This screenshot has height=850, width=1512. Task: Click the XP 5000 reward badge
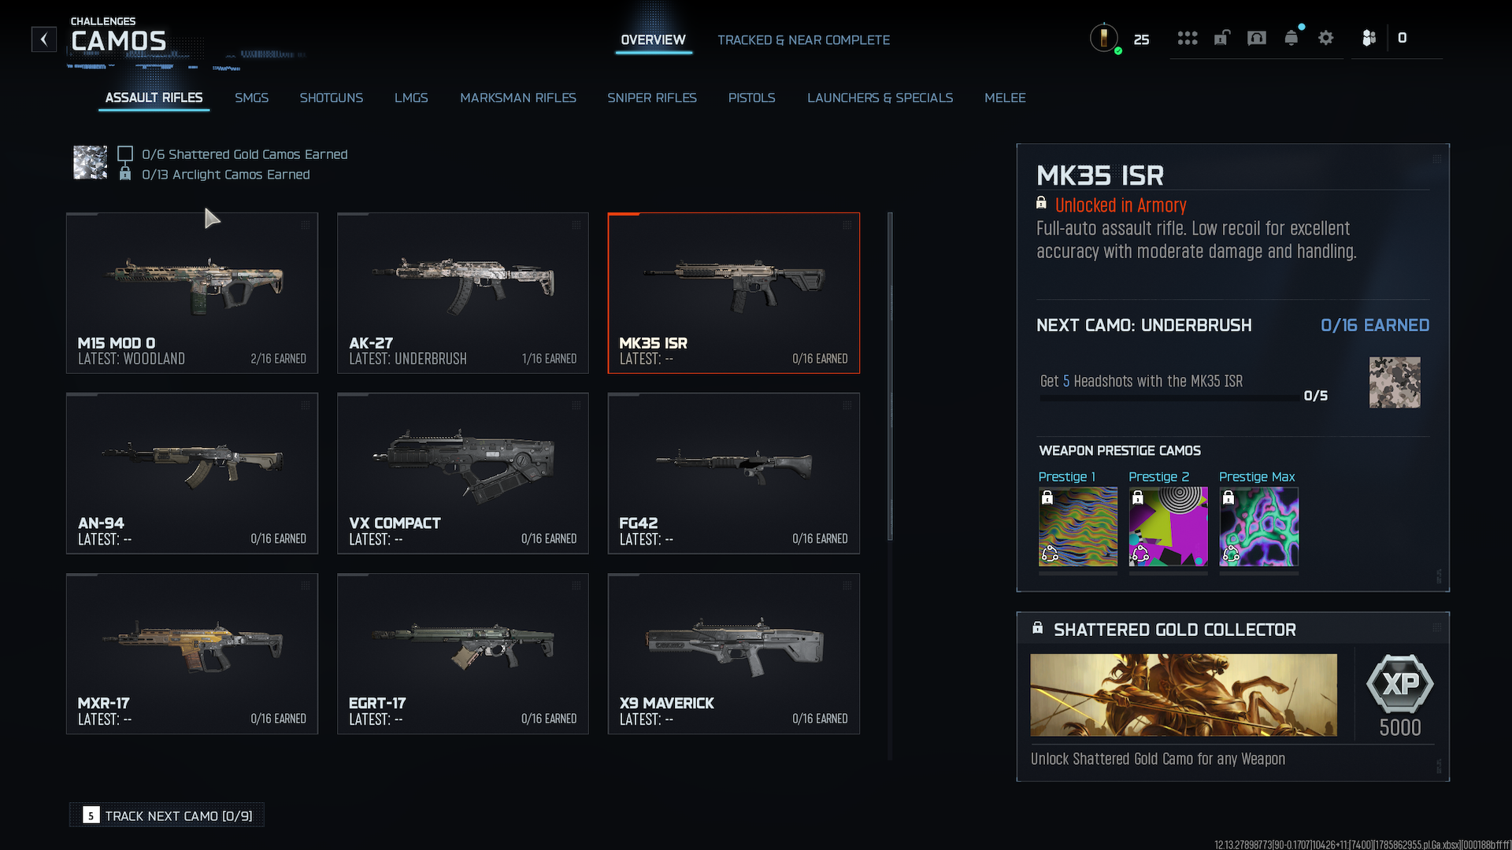pyautogui.click(x=1399, y=696)
